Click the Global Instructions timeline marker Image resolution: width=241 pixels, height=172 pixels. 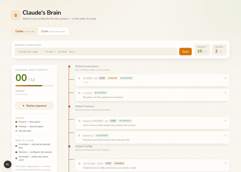[x=69, y=66]
